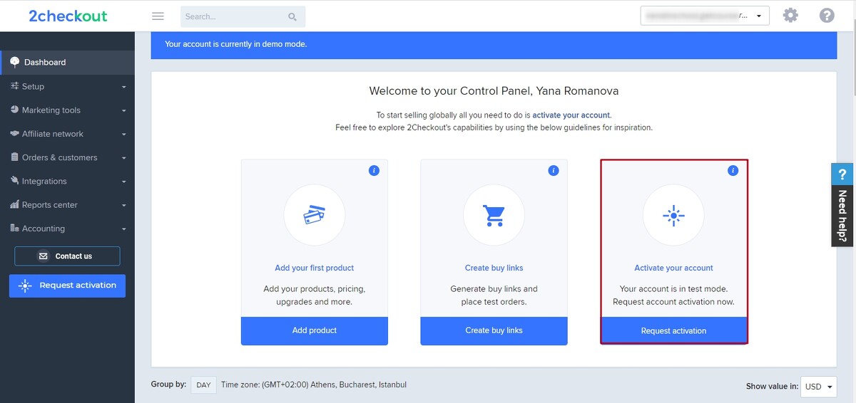The height and width of the screenshot is (403, 856).
Task: Follow the 'activate your account' link
Action: point(571,115)
